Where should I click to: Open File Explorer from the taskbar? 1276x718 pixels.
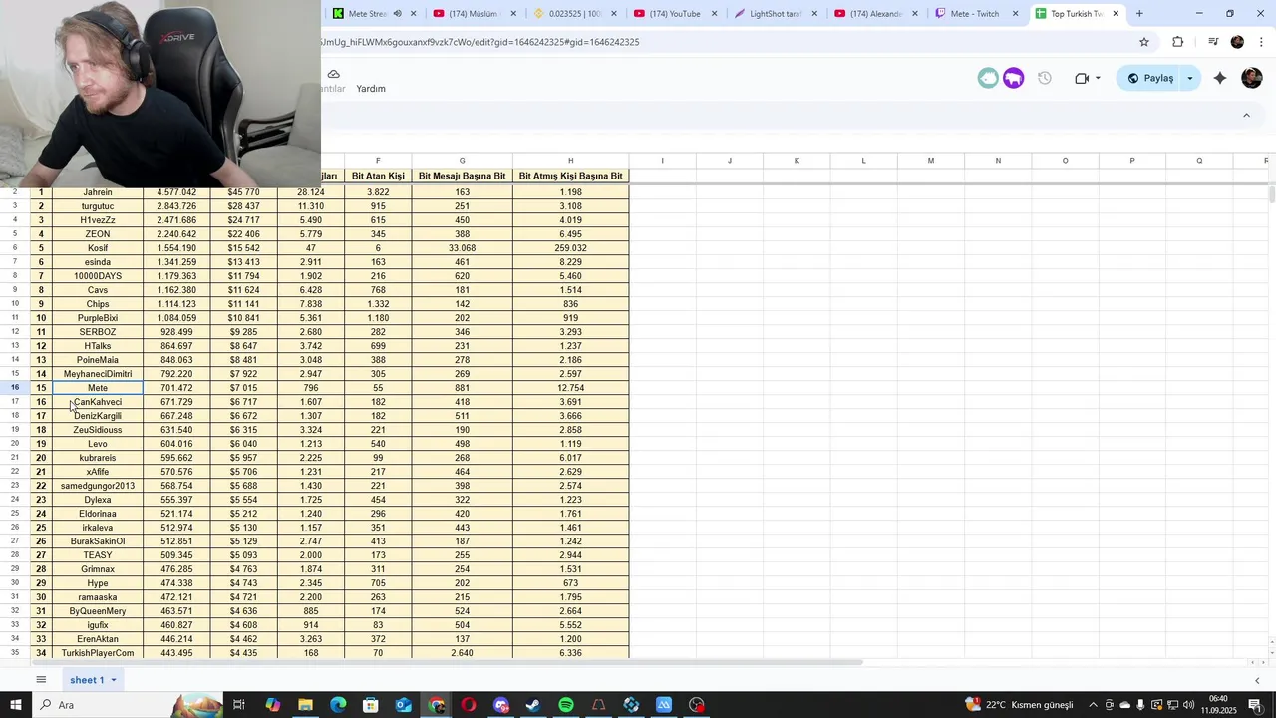pyautogui.click(x=305, y=705)
